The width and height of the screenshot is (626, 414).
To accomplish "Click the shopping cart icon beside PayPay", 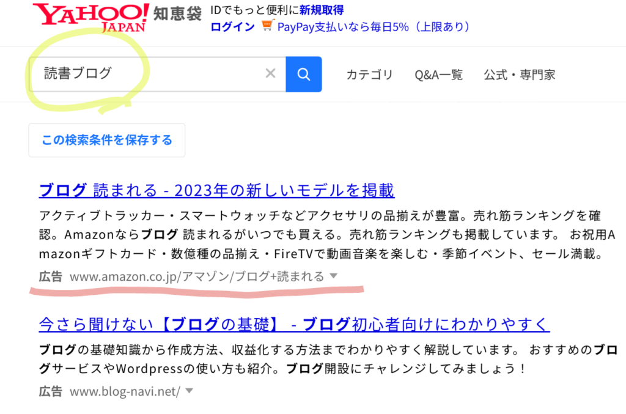I will pyautogui.click(x=268, y=26).
